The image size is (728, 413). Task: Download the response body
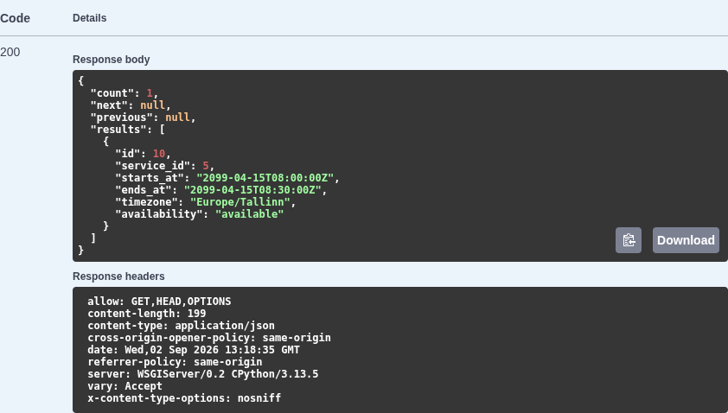[686, 240]
